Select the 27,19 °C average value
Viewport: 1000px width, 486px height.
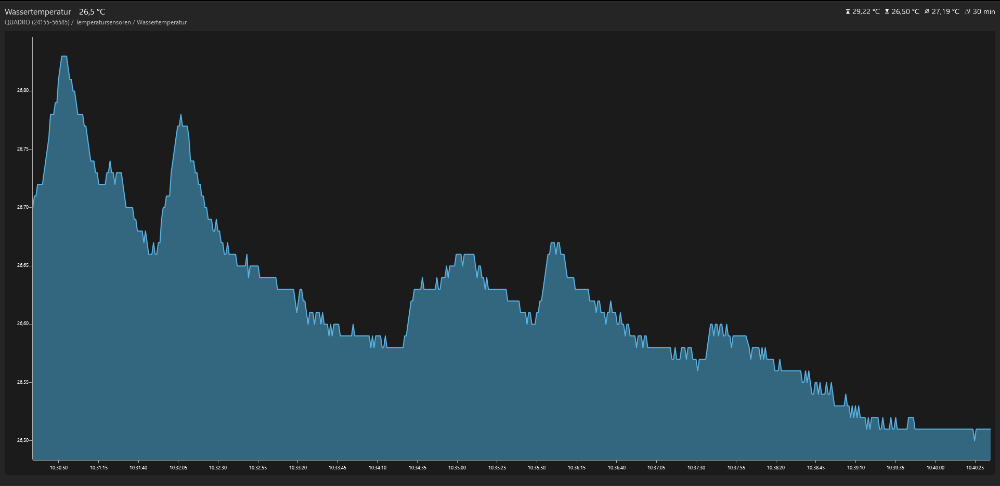(x=945, y=11)
